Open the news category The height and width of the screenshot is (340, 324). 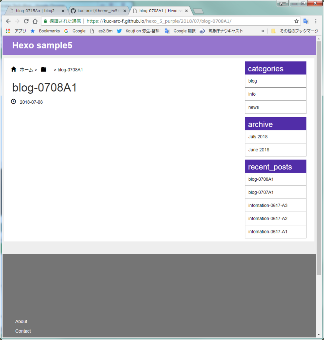point(276,107)
